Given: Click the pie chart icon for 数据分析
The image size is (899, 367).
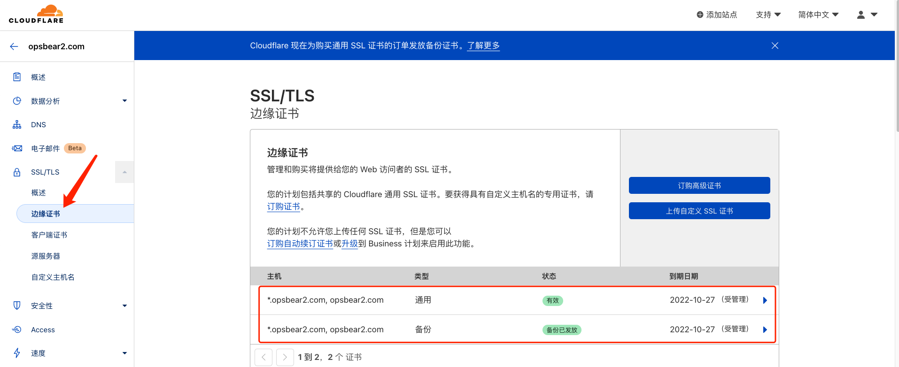Looking at the screenshot, I should (x=17, y=101).
